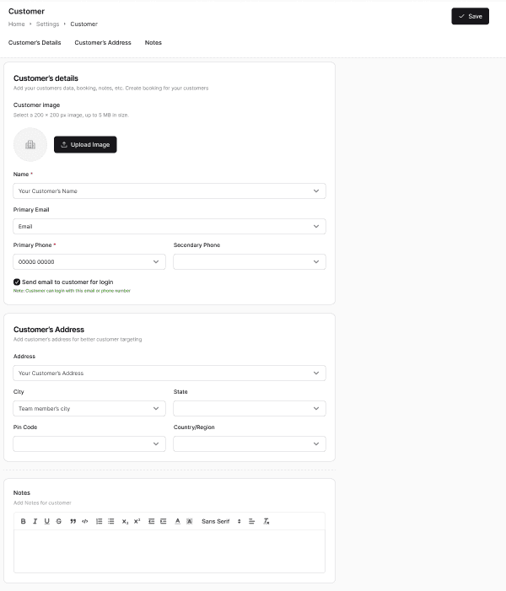The width and height of the screenshot is (506, 591).
Task: Click the customer image placeholder avatar
Action: (30, 144)
